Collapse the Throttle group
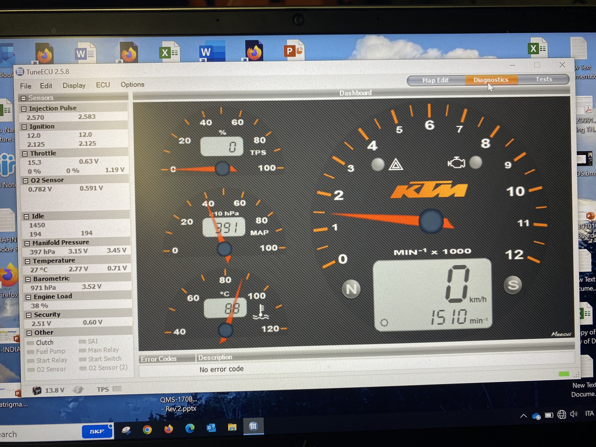The height and width of the screenshot is (447, 596). 25,154
